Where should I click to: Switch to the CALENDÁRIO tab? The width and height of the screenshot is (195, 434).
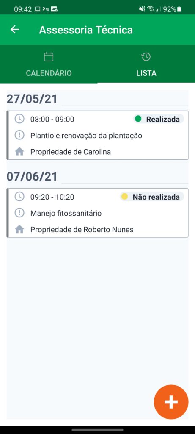point(49,64)
